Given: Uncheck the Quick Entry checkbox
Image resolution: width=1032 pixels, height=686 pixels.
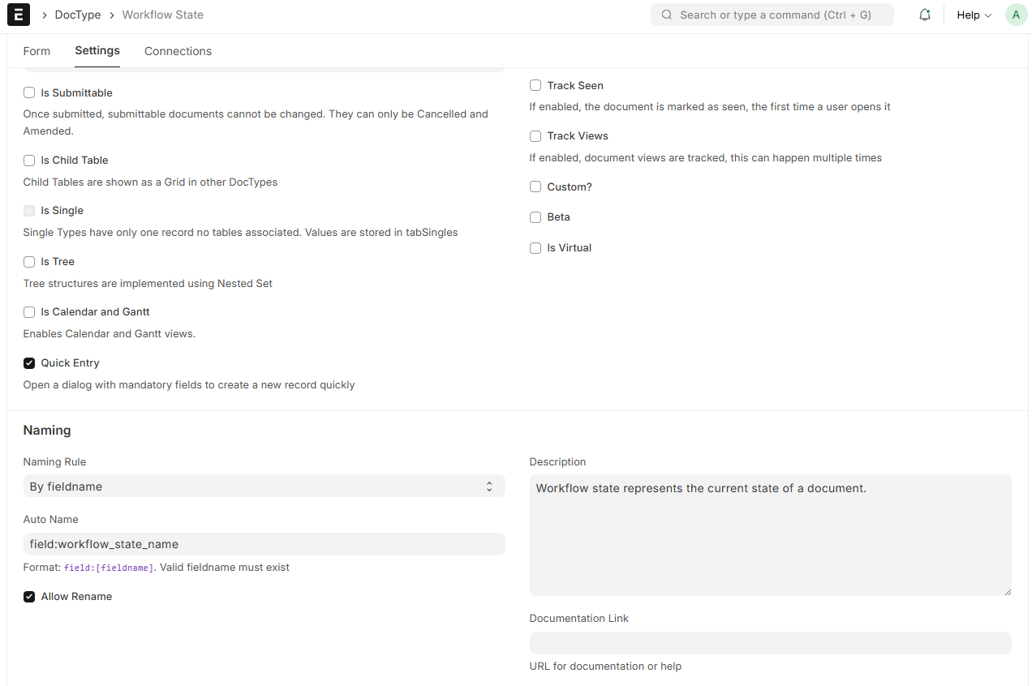Looking at the screenshot, I should tap(29, 363).
